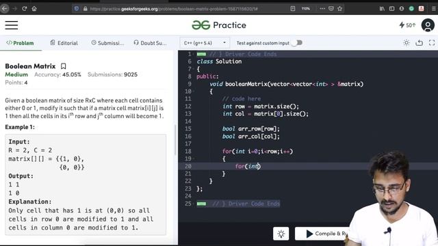Image resolution: width=438 pixels, height=246 pixels.
Task: Open the Editorial tab
Action: (64, 43)
